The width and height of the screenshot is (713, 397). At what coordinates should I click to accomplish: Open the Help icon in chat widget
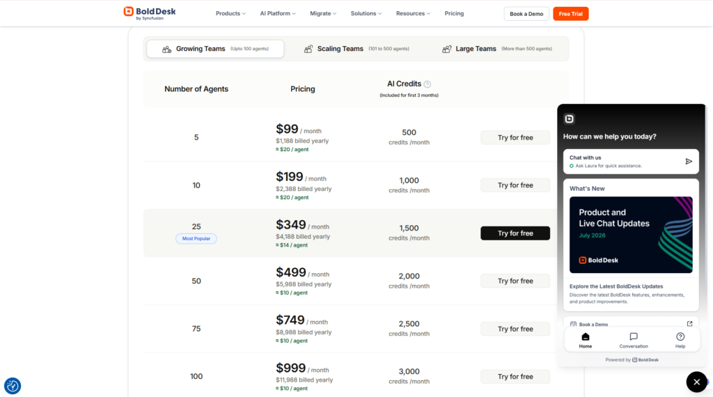click(x=680, y=337)
